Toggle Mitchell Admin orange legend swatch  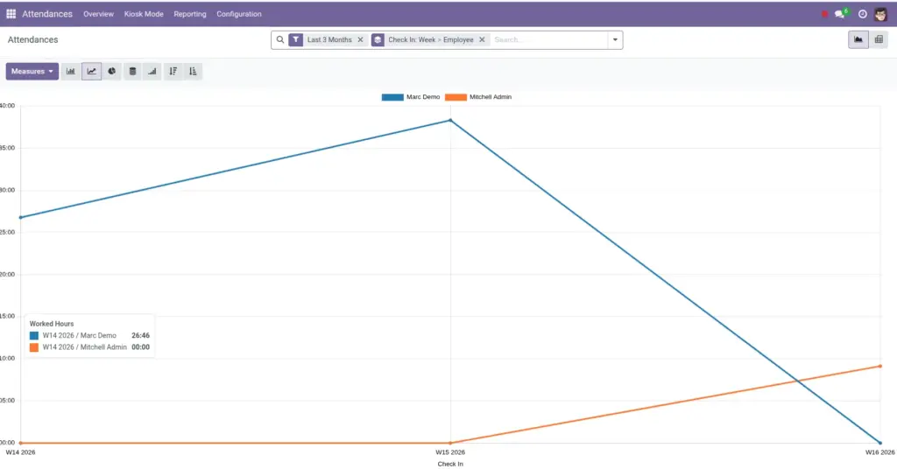tap(456, 97)
